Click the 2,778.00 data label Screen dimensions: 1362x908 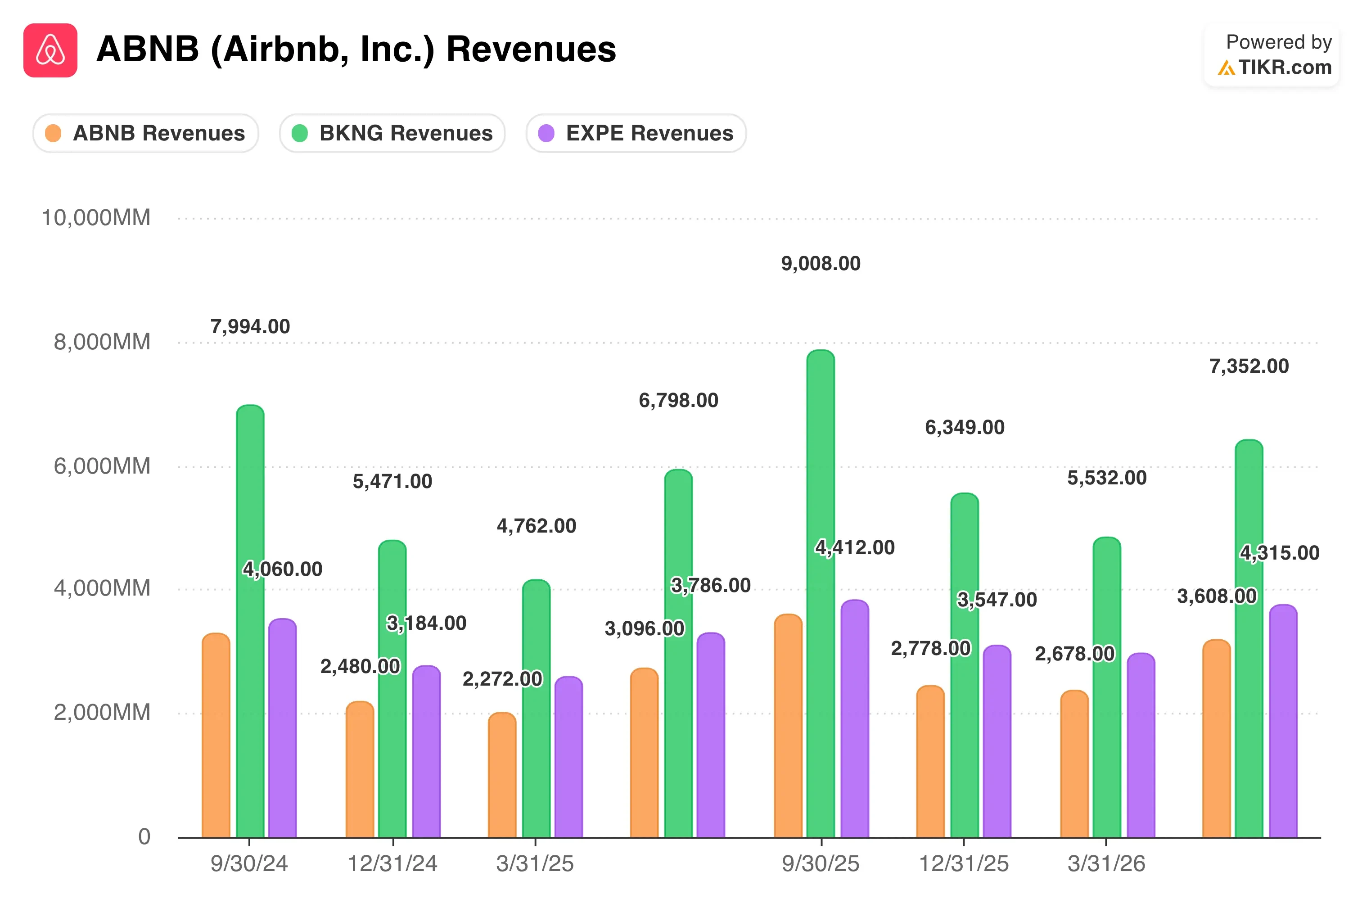click(931, 649)
